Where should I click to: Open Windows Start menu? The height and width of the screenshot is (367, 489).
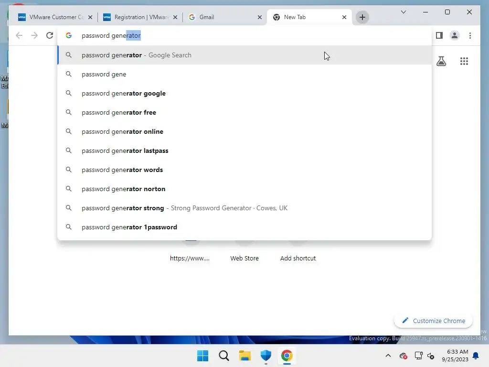coord(202,356)
